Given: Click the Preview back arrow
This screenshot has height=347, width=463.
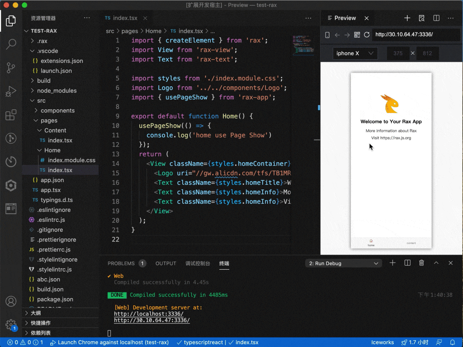Looking at the screenshot, I should pyautogui.click(x=337, y=35).
